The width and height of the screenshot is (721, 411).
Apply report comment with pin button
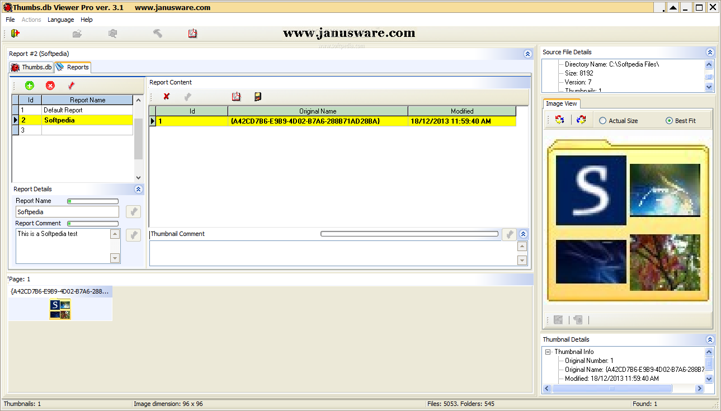(133, 235)
